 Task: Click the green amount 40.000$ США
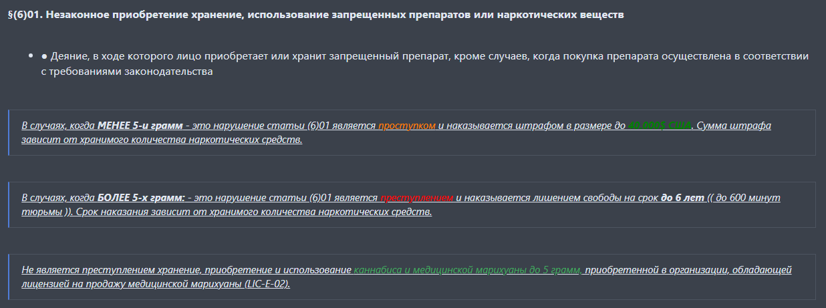point(659,126)
